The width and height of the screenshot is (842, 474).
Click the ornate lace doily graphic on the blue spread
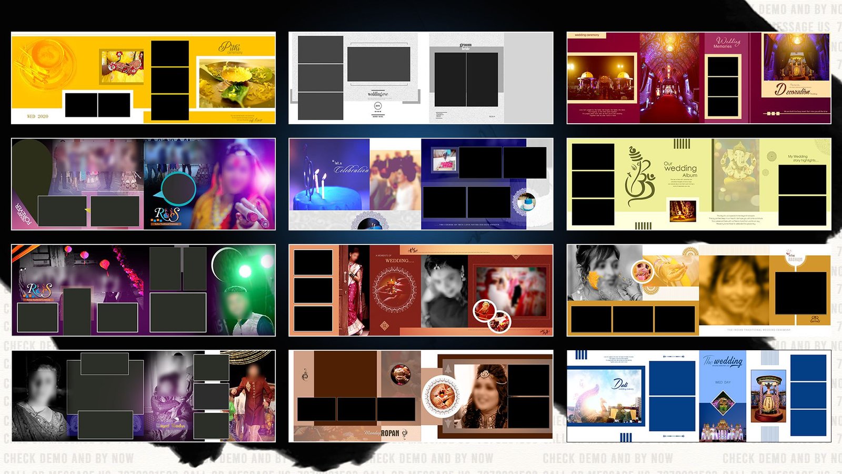tap(368, 221)
